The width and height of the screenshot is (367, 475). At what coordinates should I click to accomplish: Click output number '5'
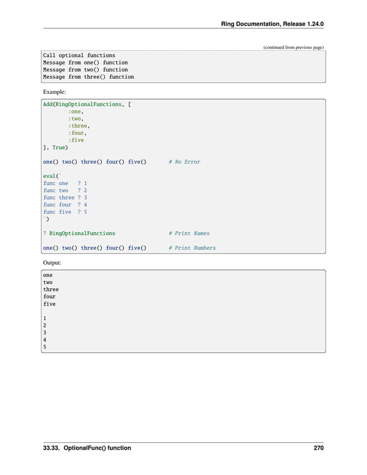45,347
